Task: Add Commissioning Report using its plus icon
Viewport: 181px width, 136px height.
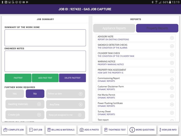Action: [x=172, y=80]
